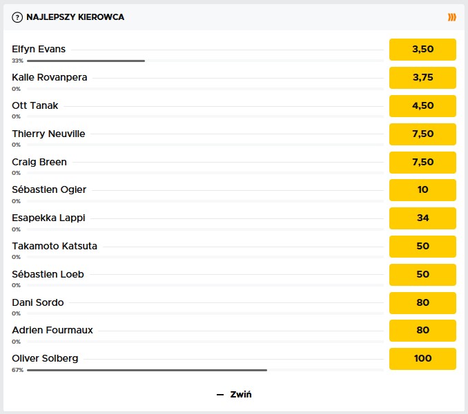Choose Thierry Neuville odds 7,50

422,134
